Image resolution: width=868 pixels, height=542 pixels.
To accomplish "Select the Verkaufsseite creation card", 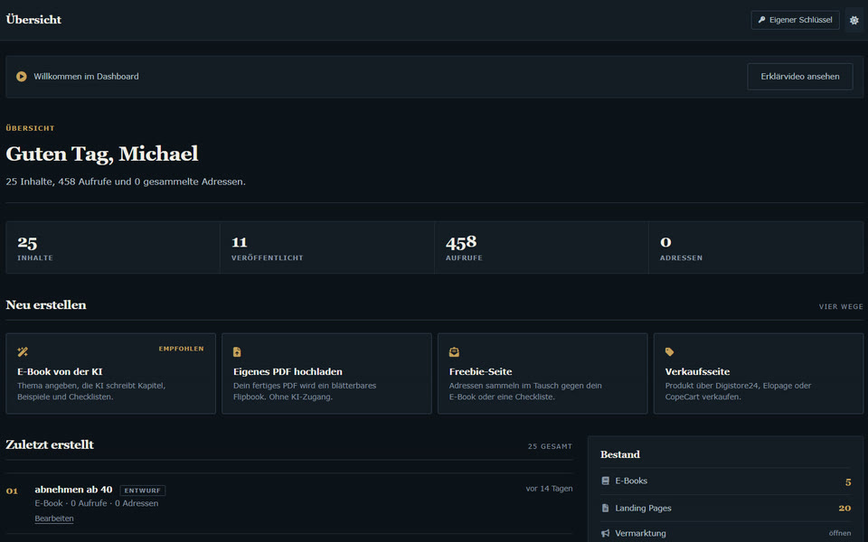I will click(x=759, y=373).
